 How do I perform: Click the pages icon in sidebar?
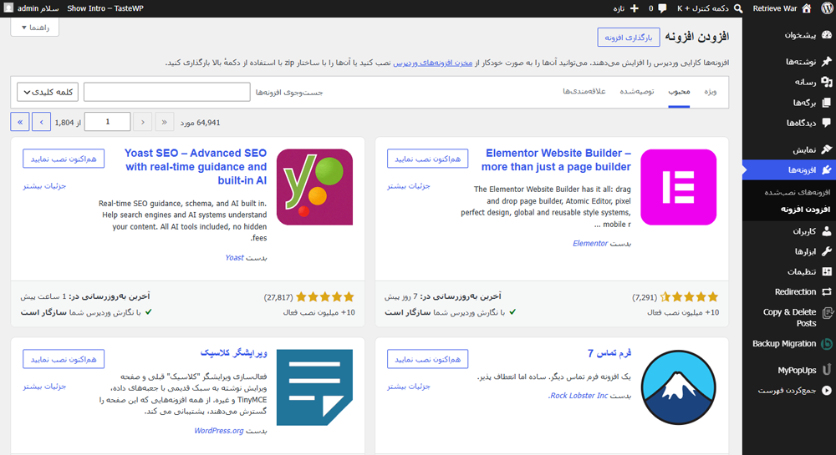(827, 102)
